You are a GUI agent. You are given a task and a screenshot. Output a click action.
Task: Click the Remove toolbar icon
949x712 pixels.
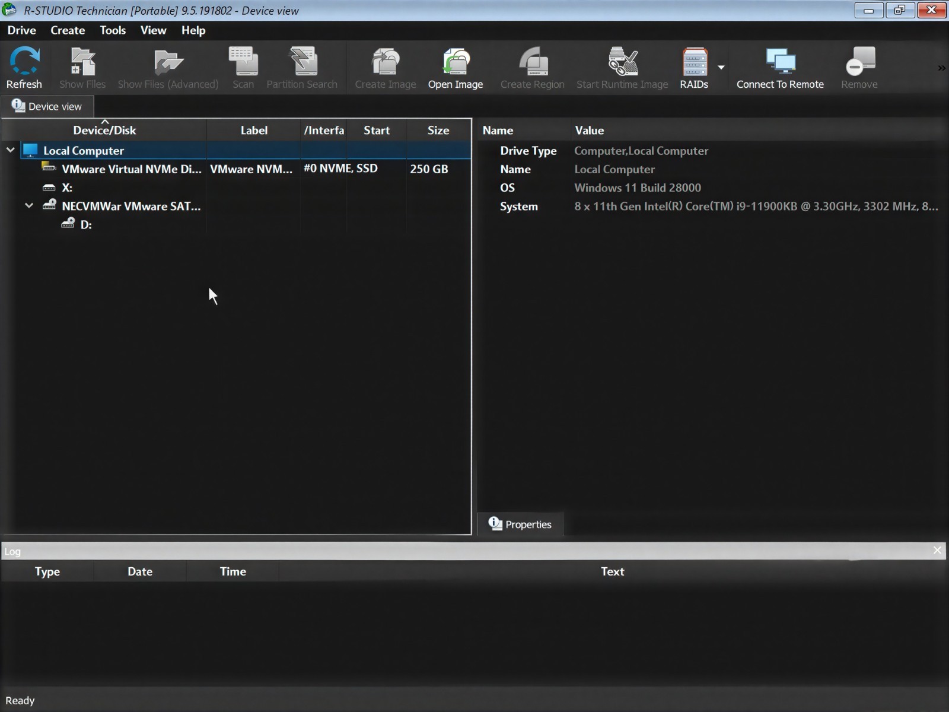tap(859, 61)
